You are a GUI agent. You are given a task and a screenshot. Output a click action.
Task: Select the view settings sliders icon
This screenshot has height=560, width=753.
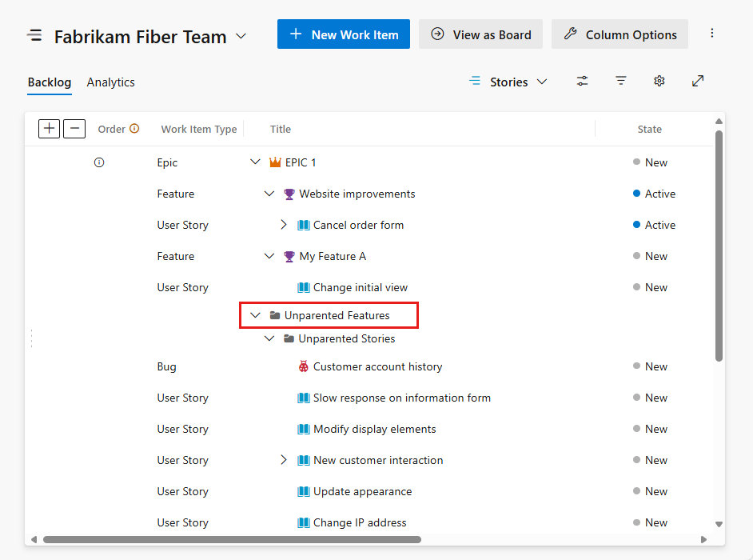coord(582,81)
